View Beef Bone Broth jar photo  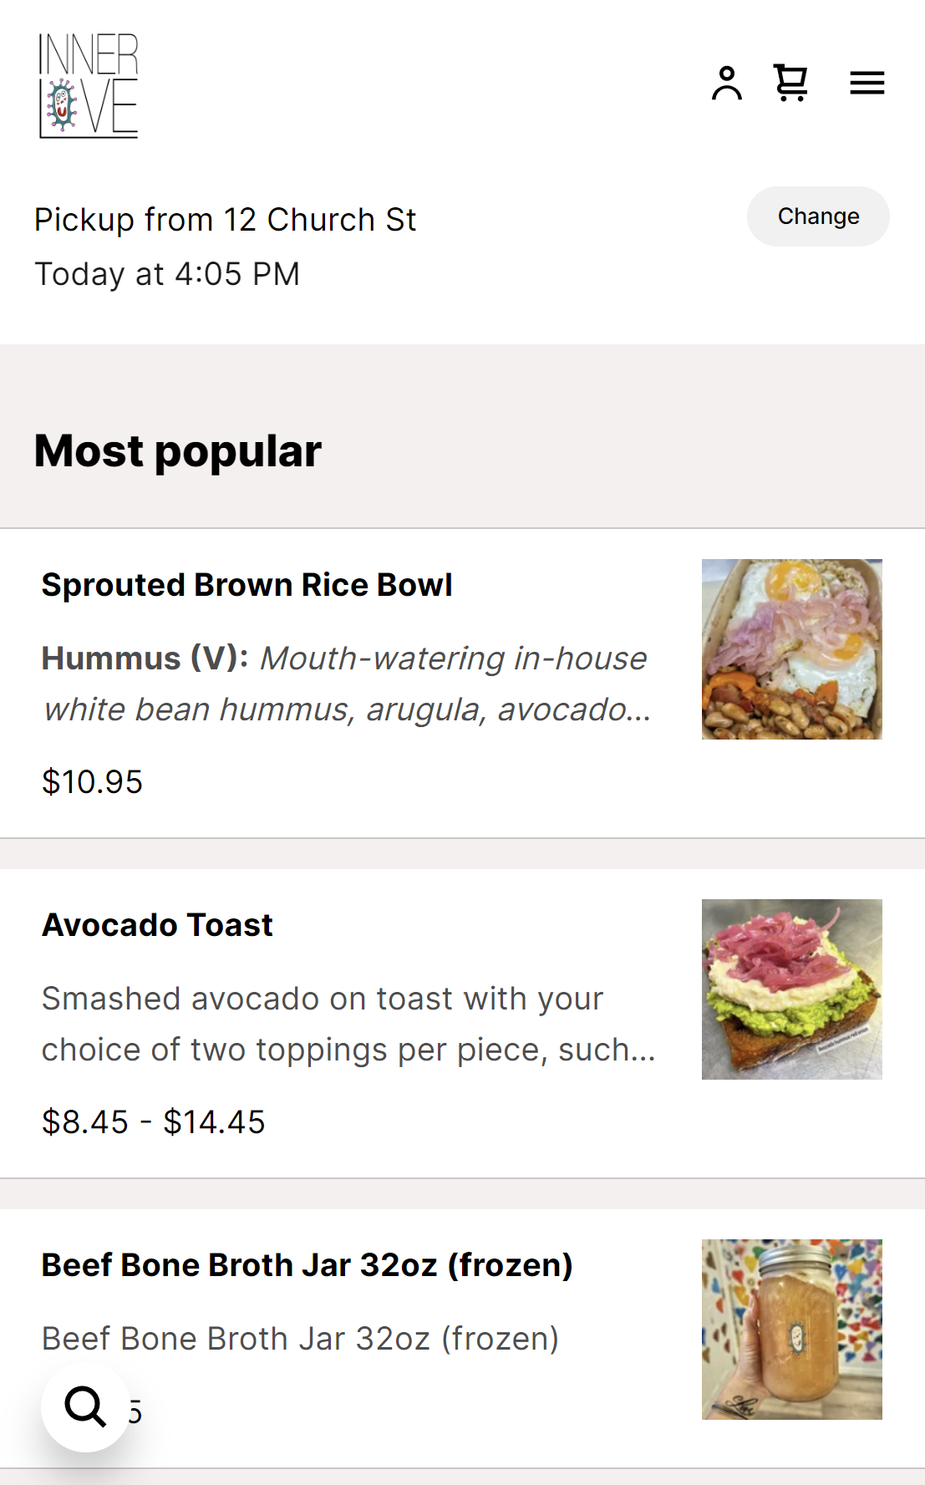click(791, 1330)
